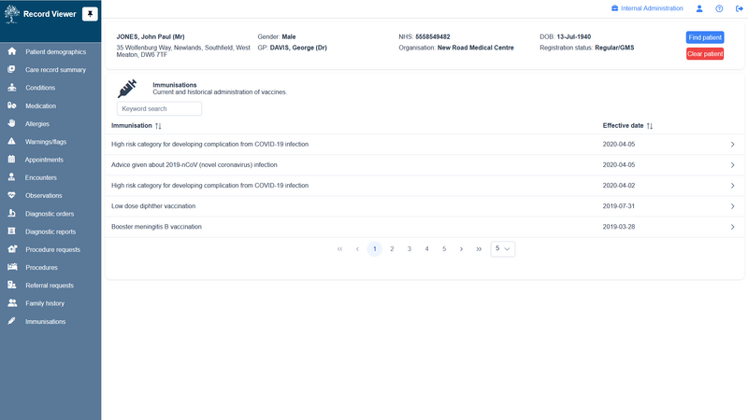
Task: Select current page 1 button
Action: click(x=375, y=249)
